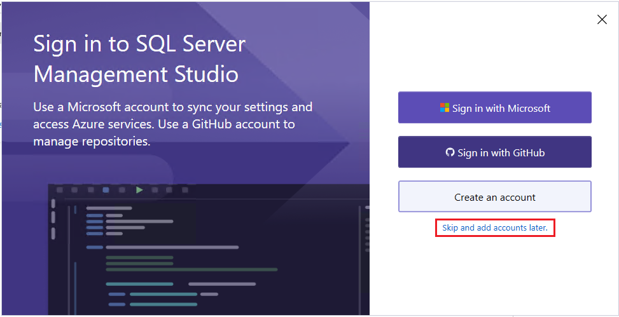The width and height of the screenshot is (619, 317).
Task: Click the long gray code line in illustration
Action: 172,248
